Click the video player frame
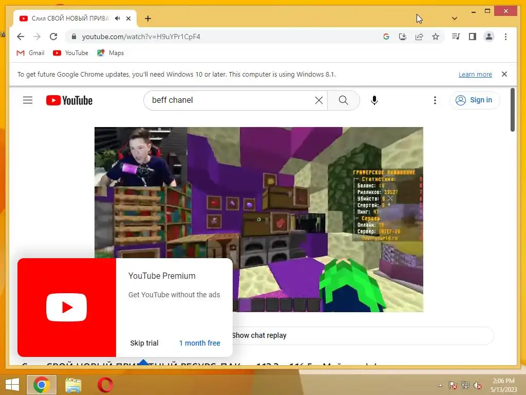Image resolution: width=526 pixels, height=395 pixels. click(x=259, y=219)
